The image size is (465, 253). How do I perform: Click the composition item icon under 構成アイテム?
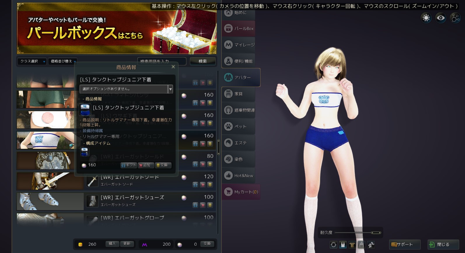(85, 152)
